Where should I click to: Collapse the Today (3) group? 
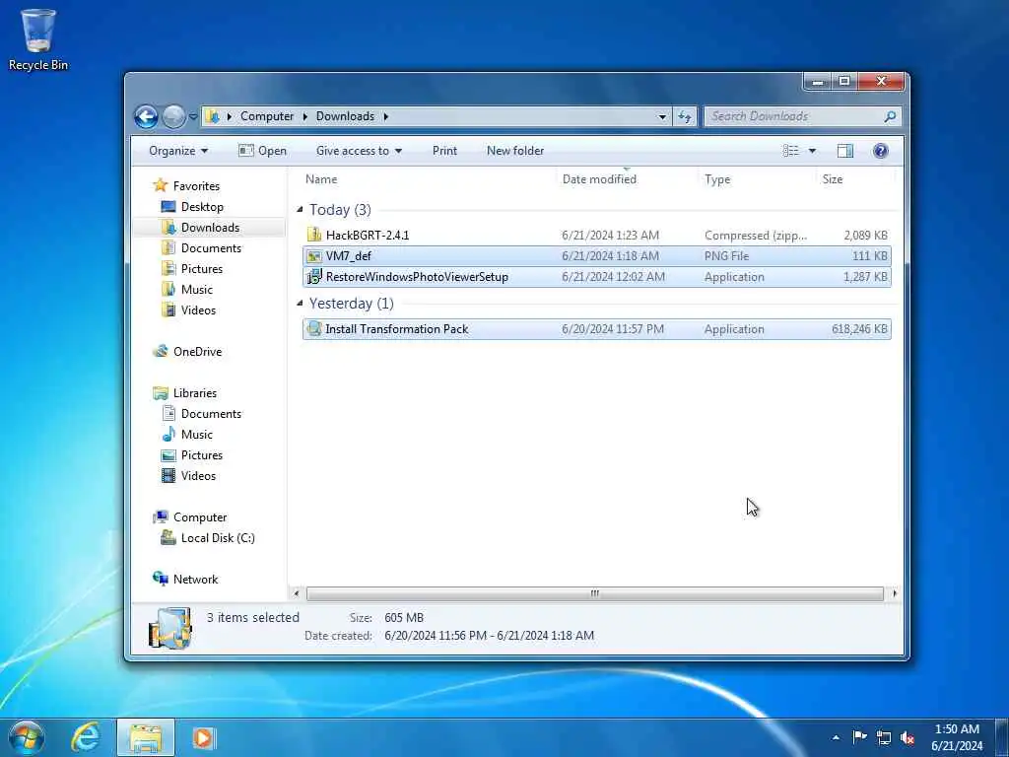[x=300, y=210]
